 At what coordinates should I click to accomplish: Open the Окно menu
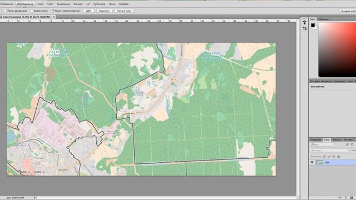tap(112, 4)
